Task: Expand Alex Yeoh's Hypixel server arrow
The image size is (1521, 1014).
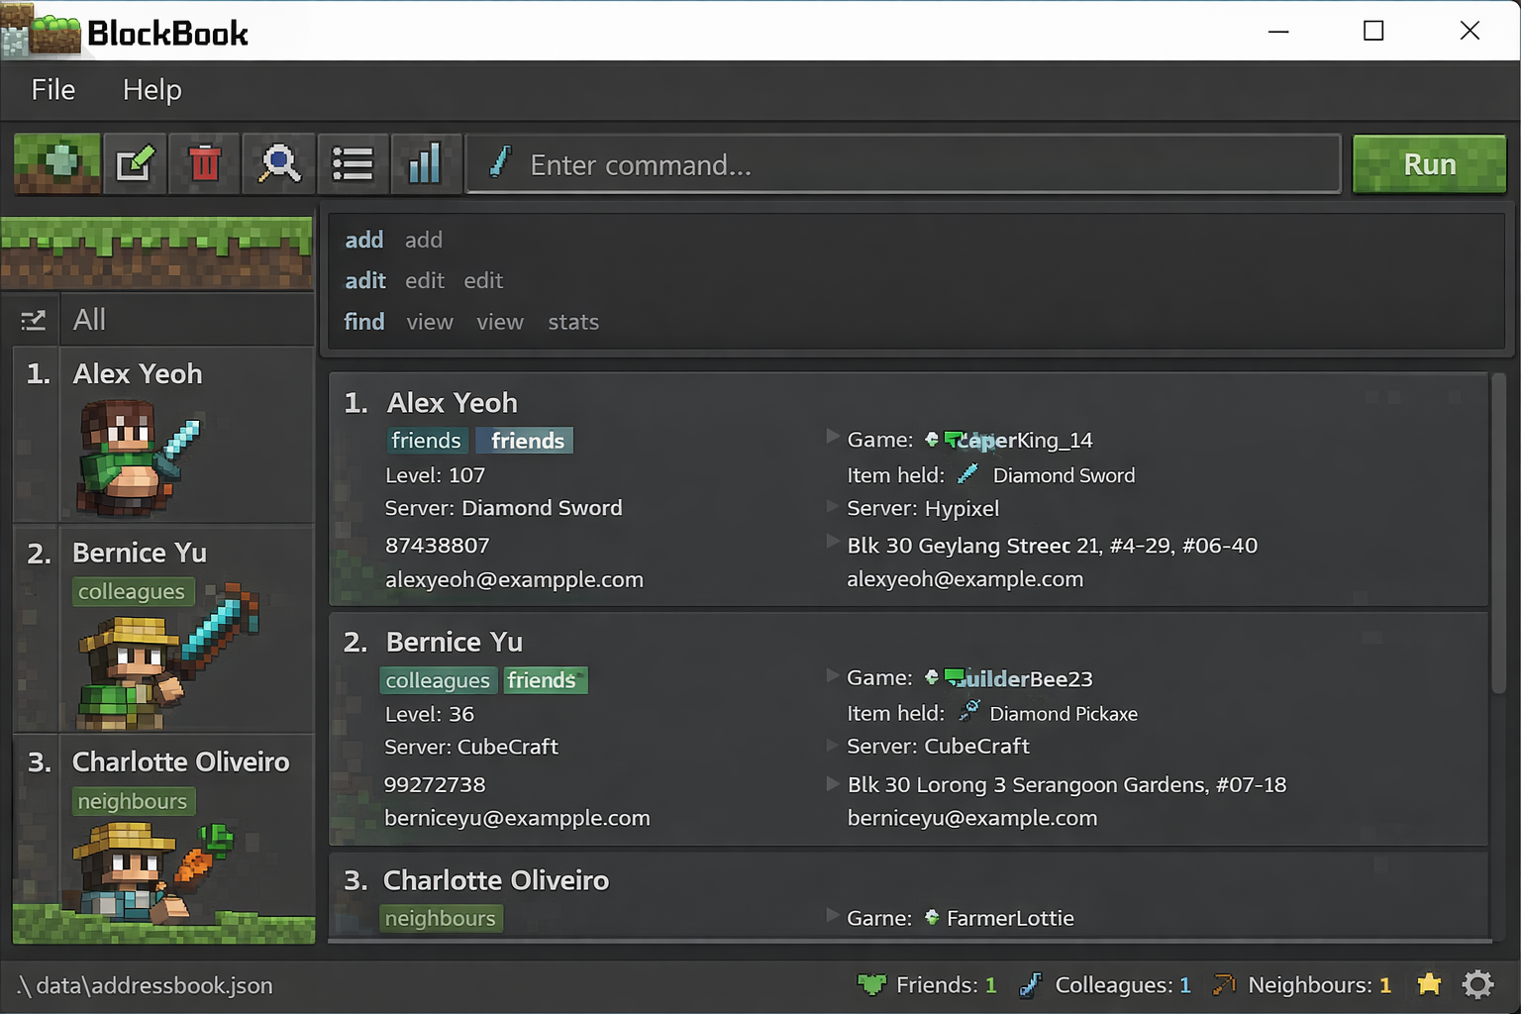Action: tap(833, 507)
